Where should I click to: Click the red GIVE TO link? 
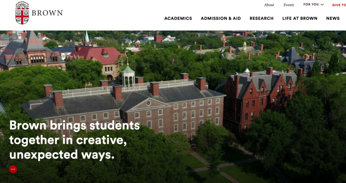click(339, 5)
